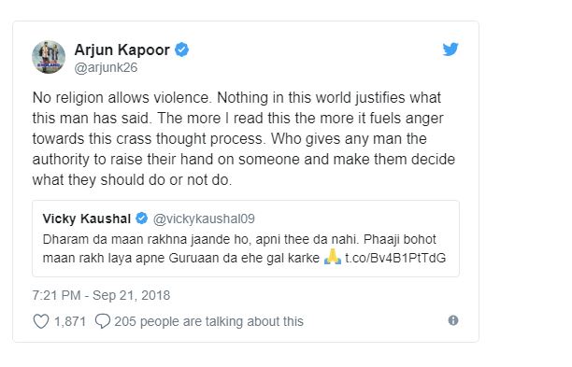Click the 1,871 likes count
The width and height of the screenshot is (572, 367).
70,322
